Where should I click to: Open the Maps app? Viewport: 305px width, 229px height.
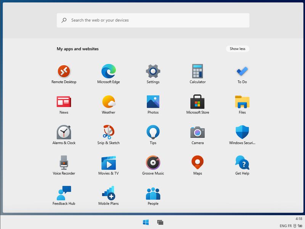coord(197,165)
